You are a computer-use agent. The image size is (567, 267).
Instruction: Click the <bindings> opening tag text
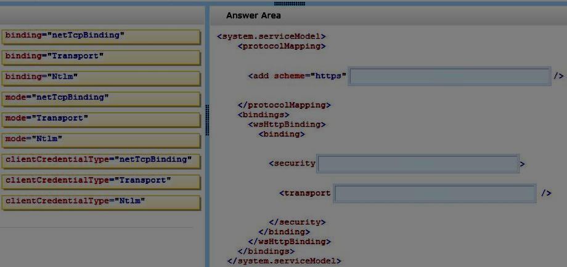click(x=264, y=115)
